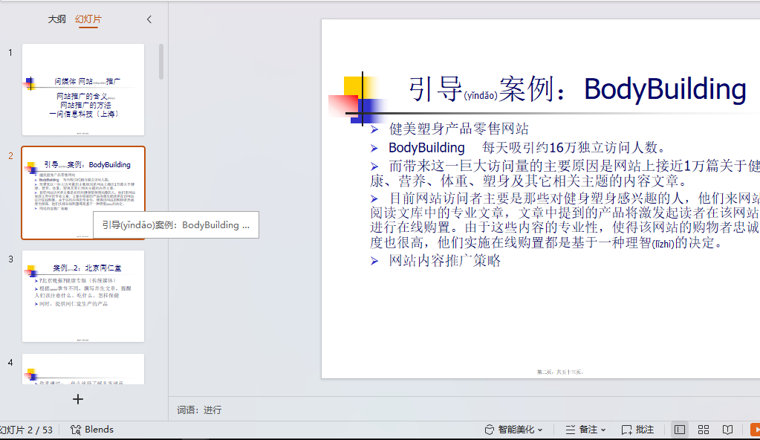760x440 pixels.
Task: Click the 幻灯片 2 / 53 status indicator
Action: click(x=26, y=430)
